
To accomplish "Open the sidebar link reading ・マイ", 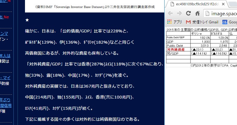I will [5, 78].
